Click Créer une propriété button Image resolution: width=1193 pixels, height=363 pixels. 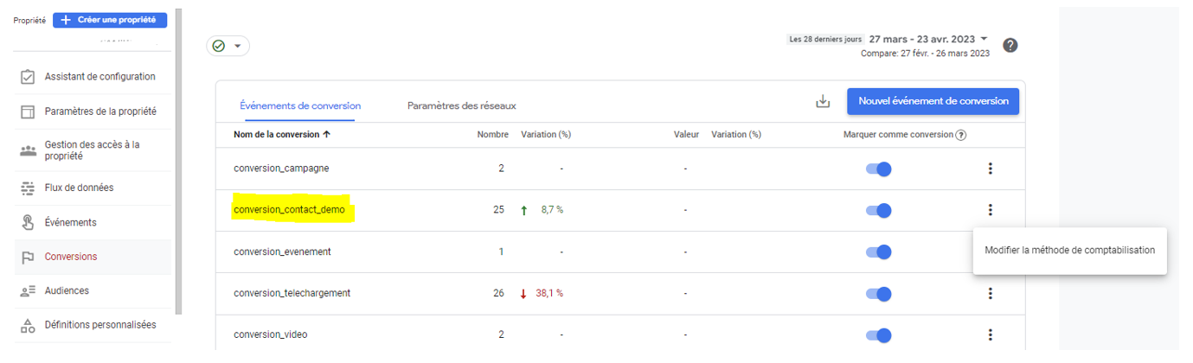[110, 20]
